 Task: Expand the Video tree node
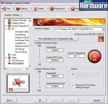point(6,58)
